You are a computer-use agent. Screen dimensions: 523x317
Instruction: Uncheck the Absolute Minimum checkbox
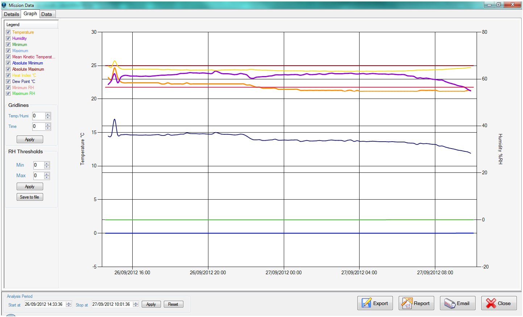pyautogui.click(x=8, y=63)
